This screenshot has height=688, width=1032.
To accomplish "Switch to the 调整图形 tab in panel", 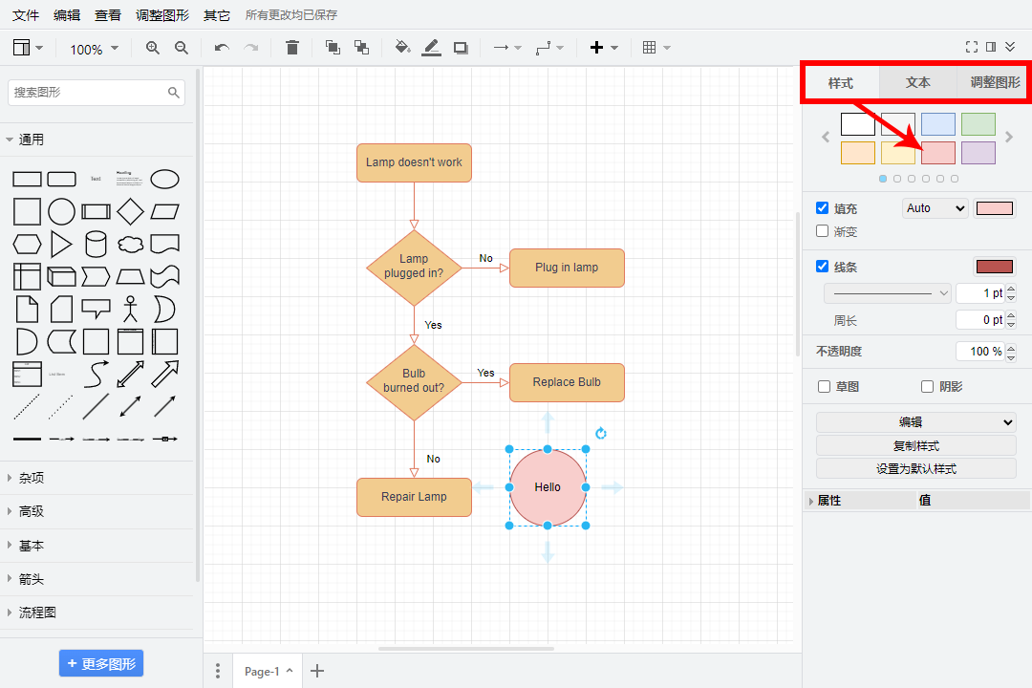I will click(993, 82).
